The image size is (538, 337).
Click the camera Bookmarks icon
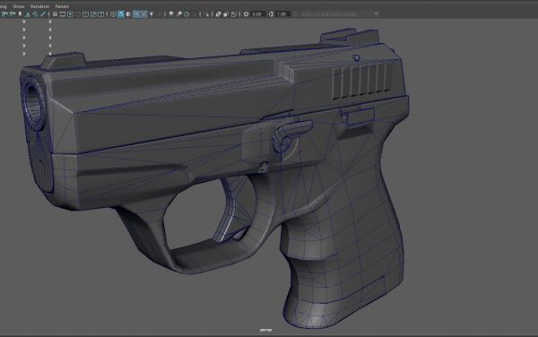[x=20, y=14]
